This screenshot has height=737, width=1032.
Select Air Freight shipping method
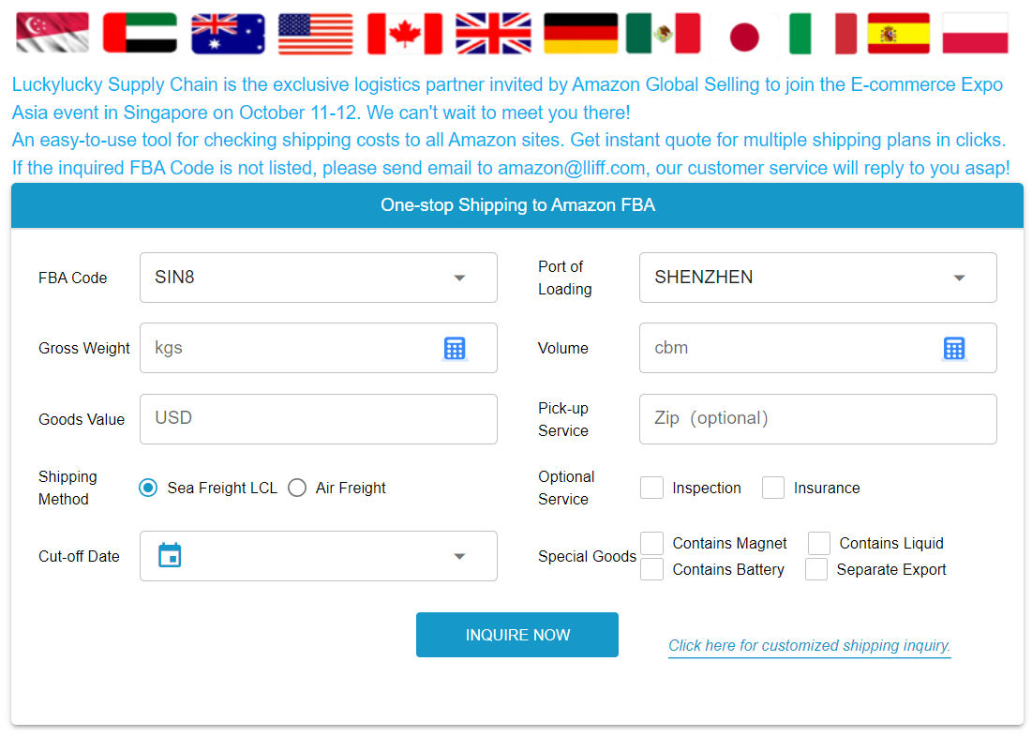click(x=297, y=488)
